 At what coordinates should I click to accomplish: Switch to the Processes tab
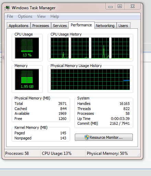40,26
